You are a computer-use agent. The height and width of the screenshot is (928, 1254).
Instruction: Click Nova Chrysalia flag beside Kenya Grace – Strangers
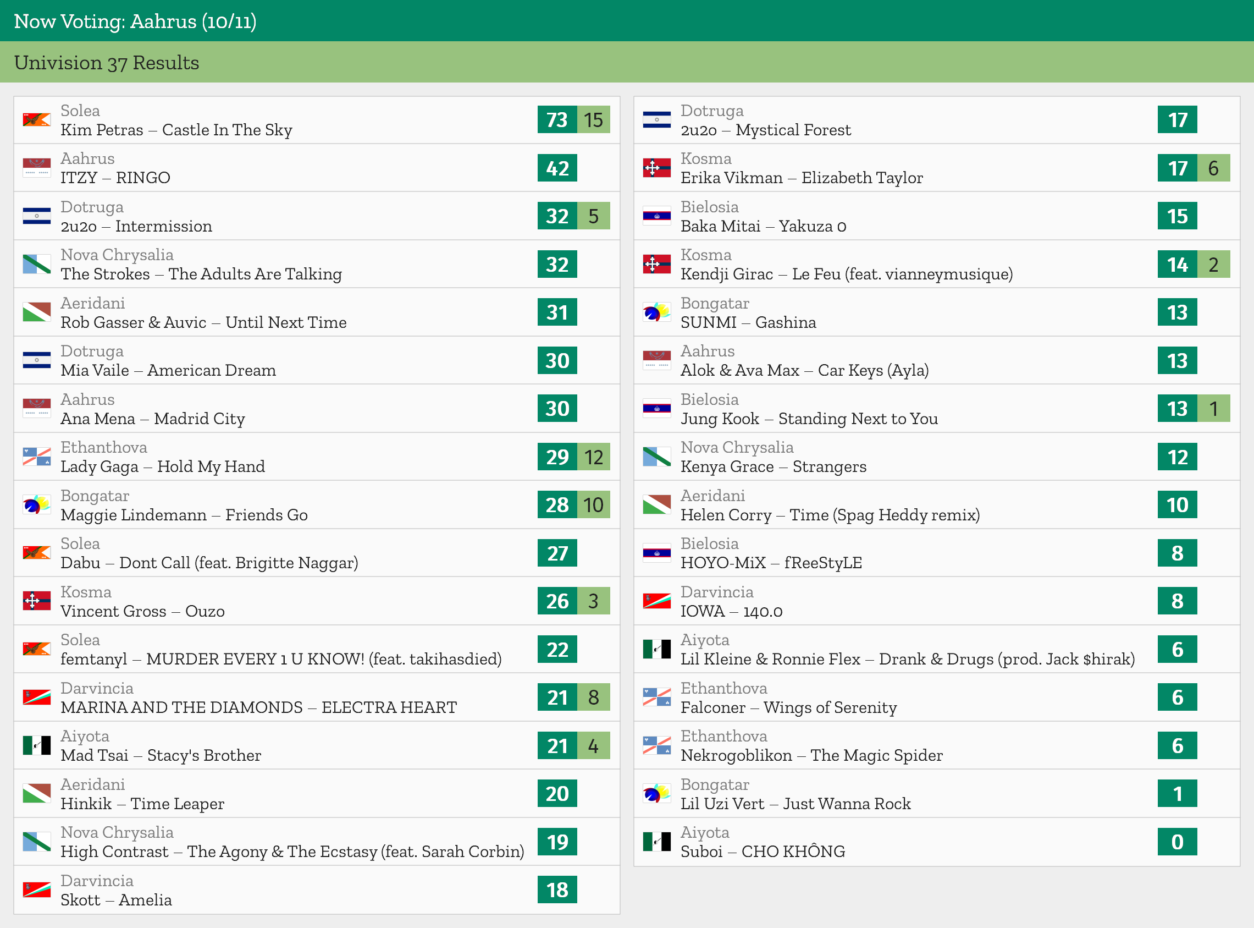(657, 457)
